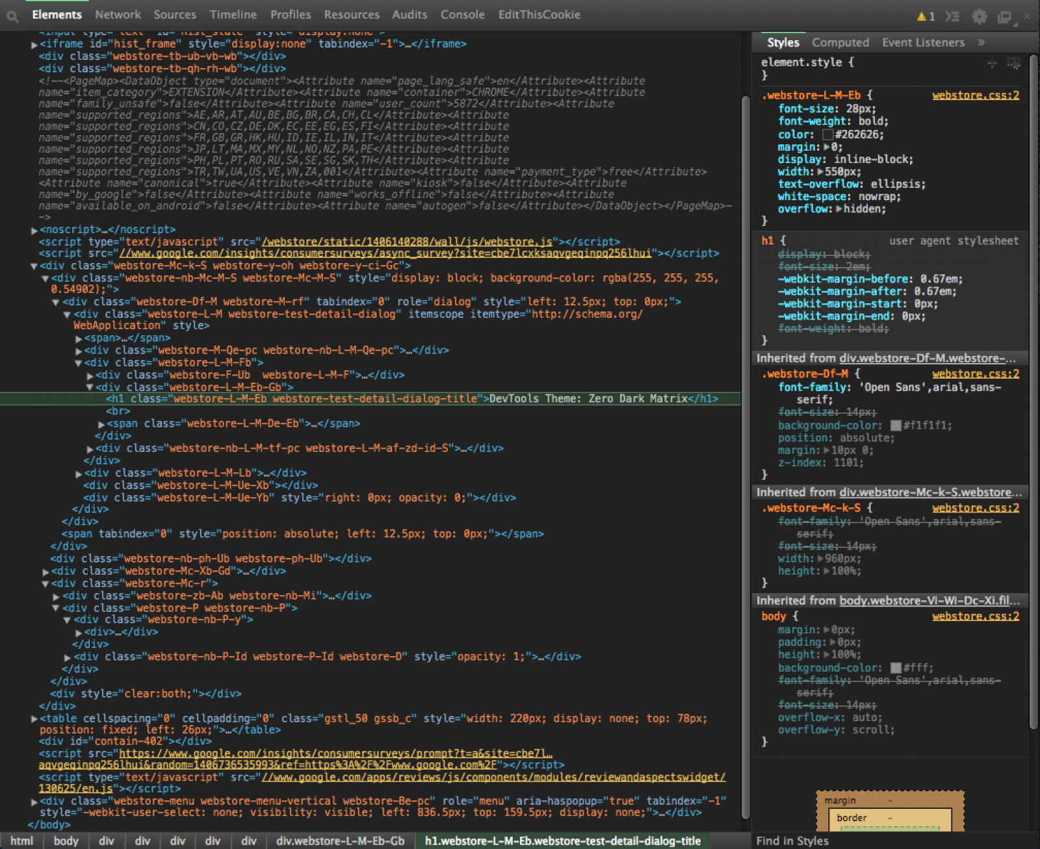Screen dimensions: 1040x849
Task: Click the magnifier inspect-element icon
Action: 12,16
